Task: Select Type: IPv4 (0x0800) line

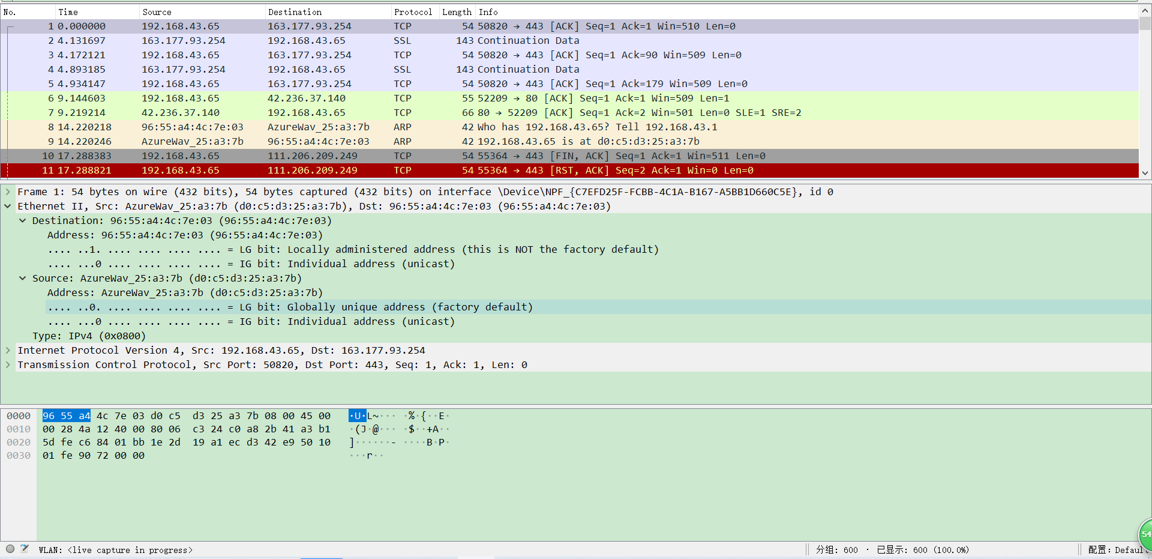Action: 89,336
